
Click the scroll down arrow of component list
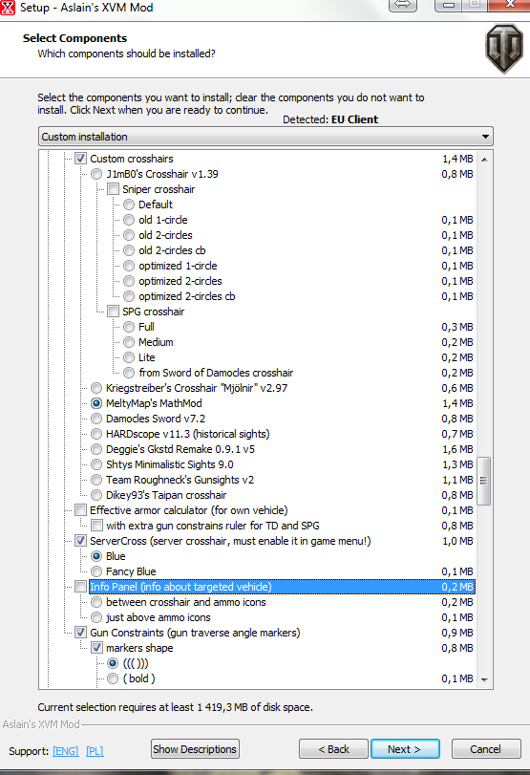484,680
